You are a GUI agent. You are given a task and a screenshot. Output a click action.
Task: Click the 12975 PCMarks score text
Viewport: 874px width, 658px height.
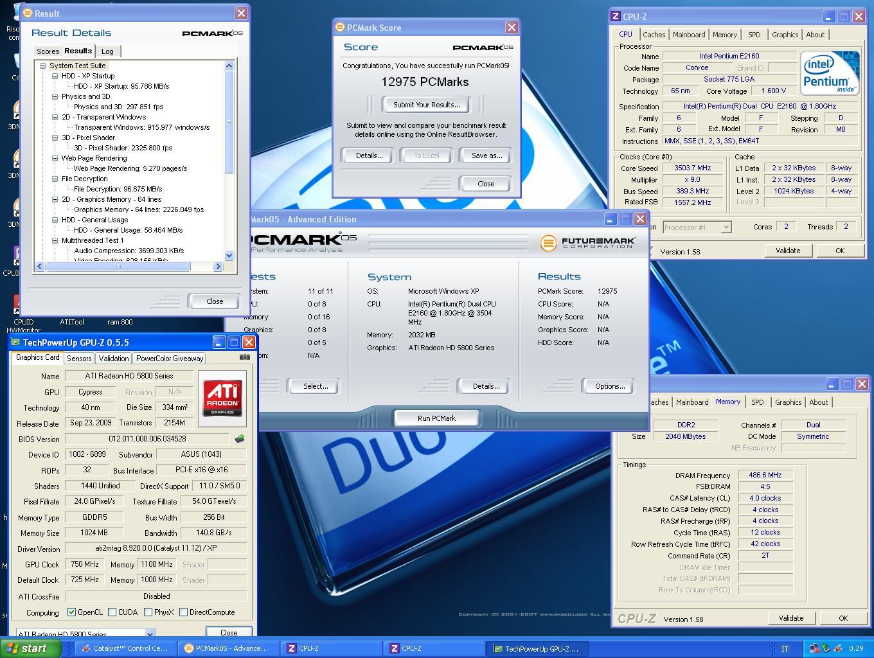425,82
